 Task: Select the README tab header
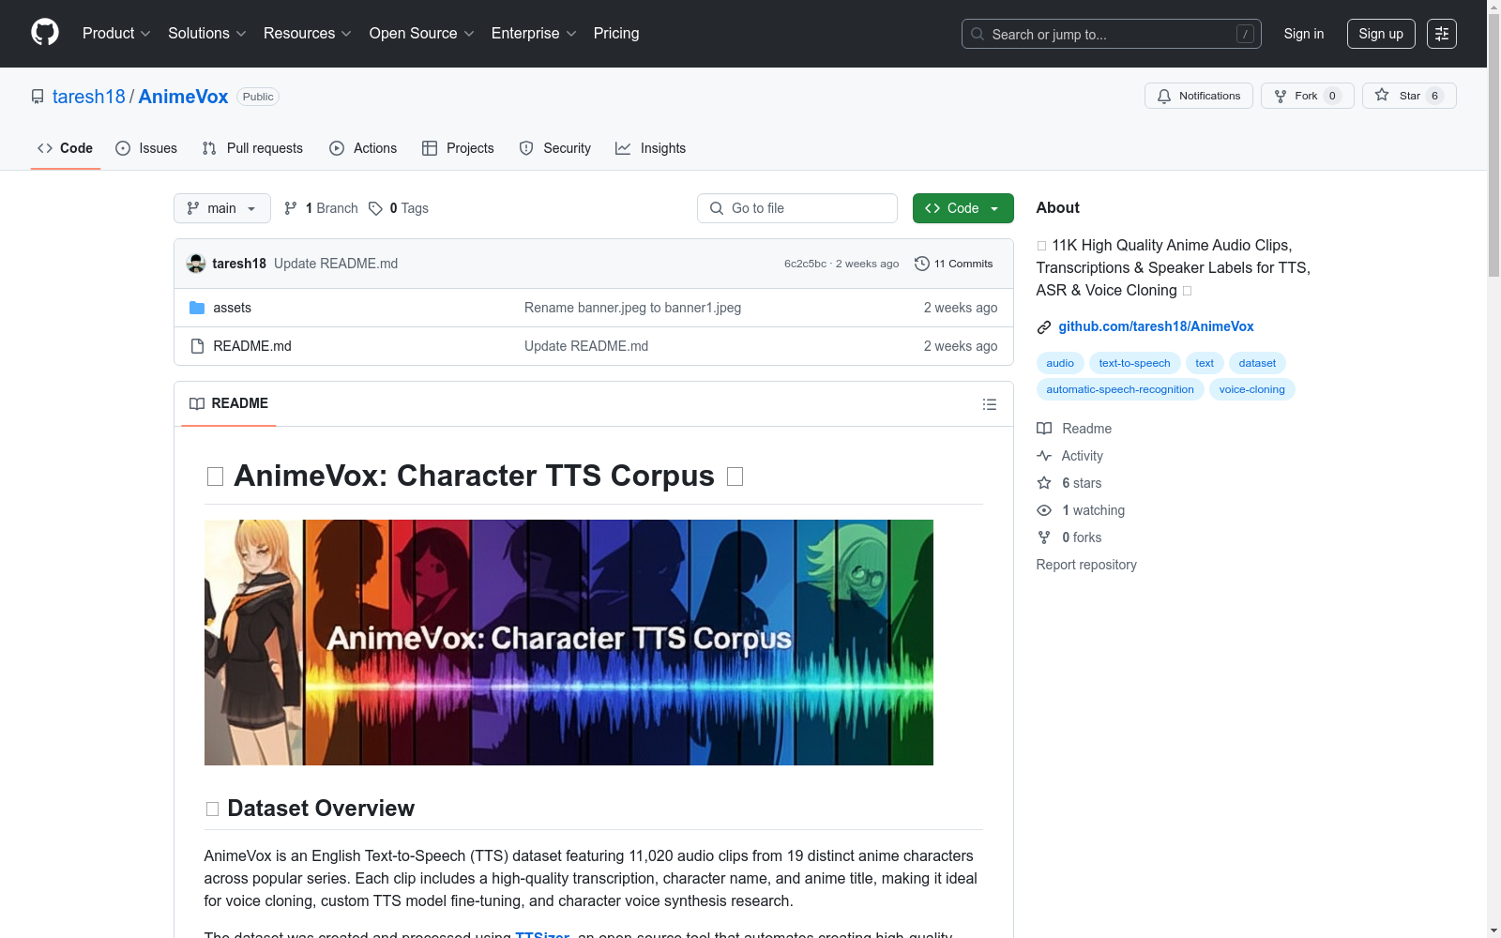[x=229, y=403]
